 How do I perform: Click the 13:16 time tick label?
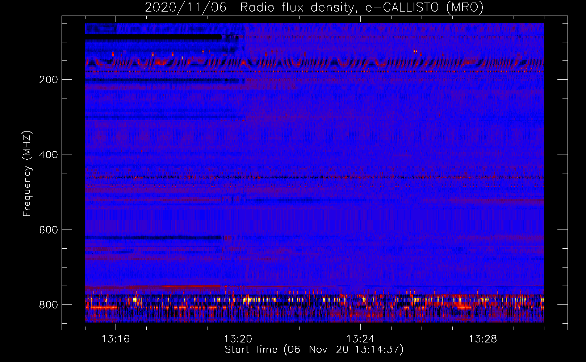tap(116, 339)
